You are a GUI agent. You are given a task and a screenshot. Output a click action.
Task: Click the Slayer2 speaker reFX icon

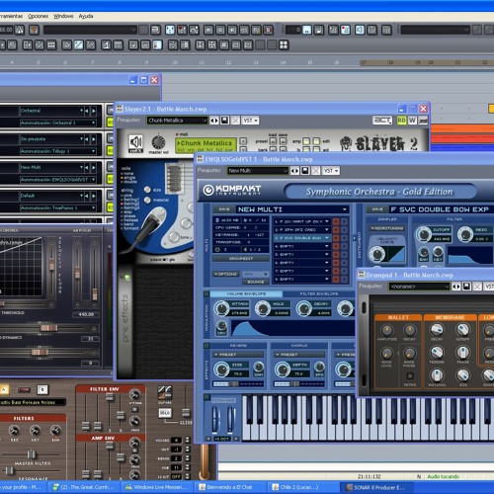click(x=135, y=143)
